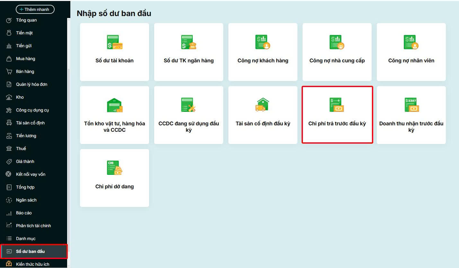Image resolution: width=459 pixels, height=268 pixels.
Task: Click the Công cụ dụng cụ tools icon
Action: point(9,110)
